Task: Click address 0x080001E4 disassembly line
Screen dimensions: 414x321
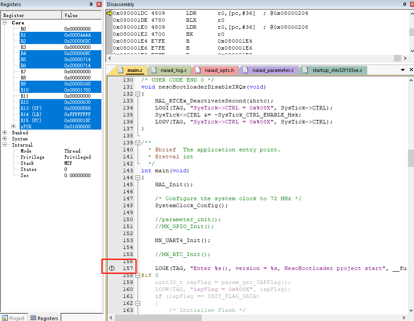Action: point(183,41)
